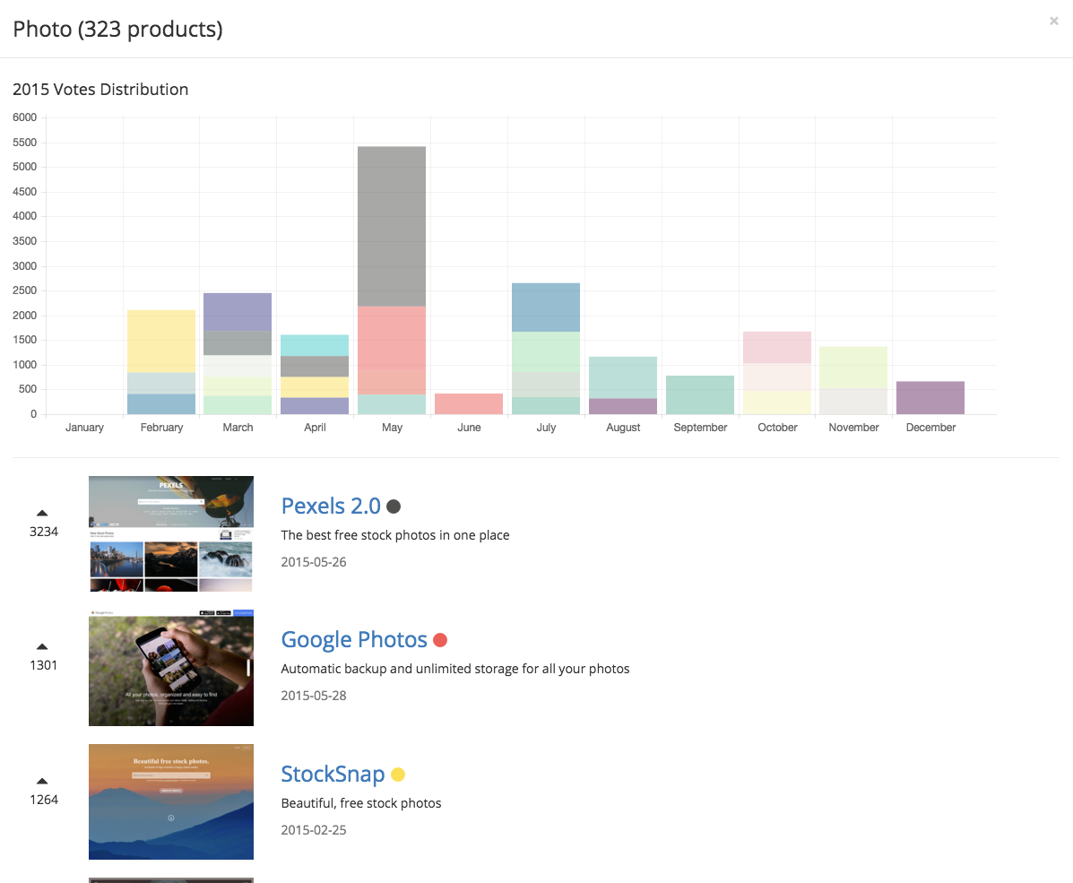
Task: Upvote Pexels 2.0 with the arrow
Action: click(42, 513)
